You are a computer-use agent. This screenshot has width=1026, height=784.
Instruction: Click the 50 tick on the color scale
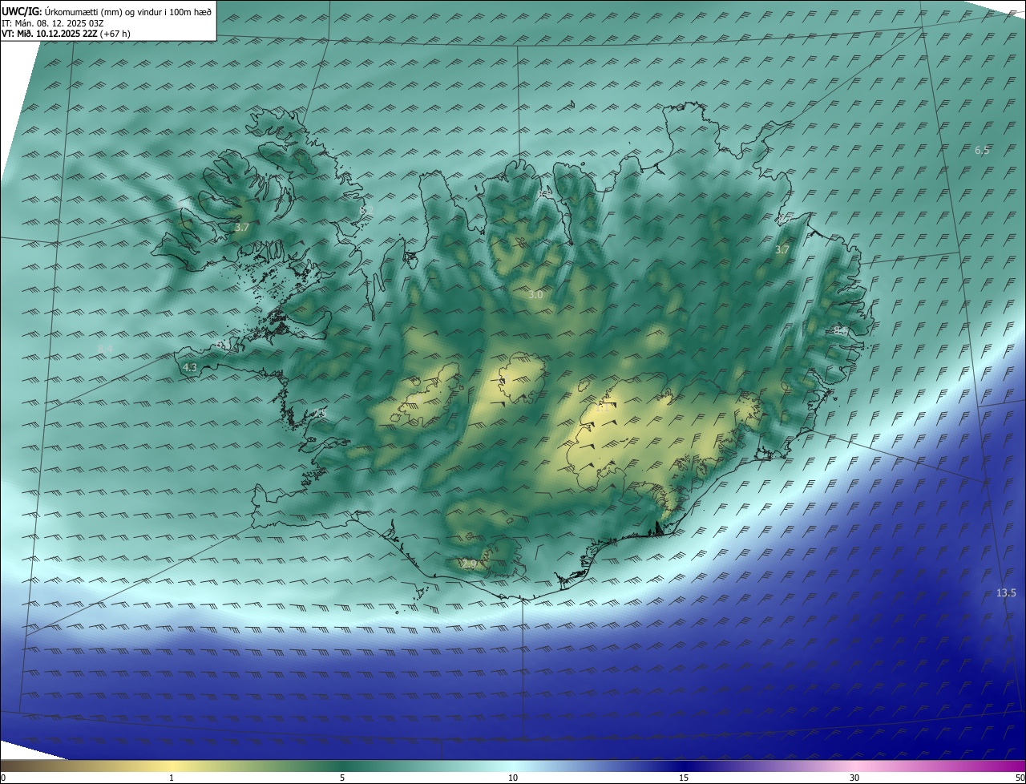pyautogui.click(x=1020, y=778)
